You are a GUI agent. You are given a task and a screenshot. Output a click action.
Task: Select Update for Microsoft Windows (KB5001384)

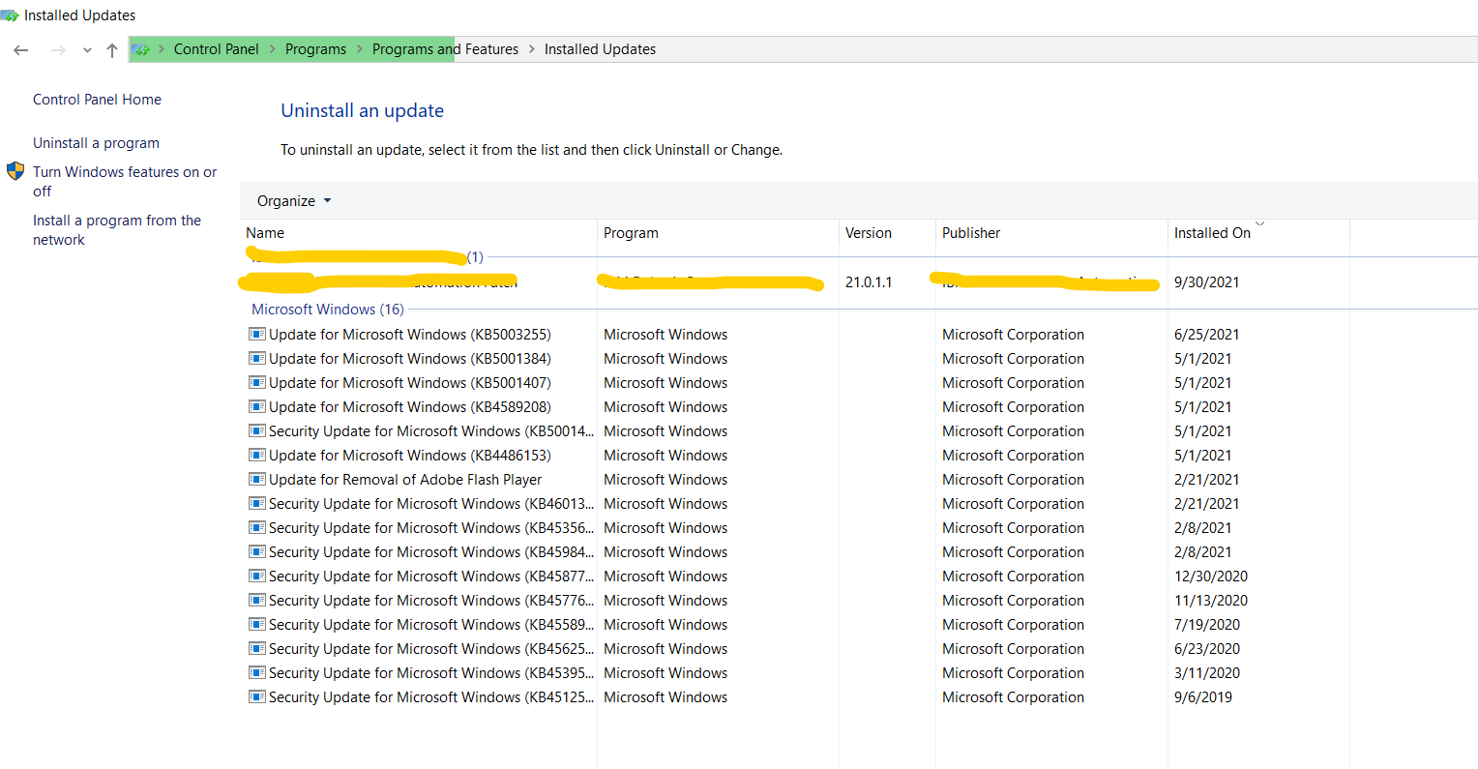click(x=410, y=359)
